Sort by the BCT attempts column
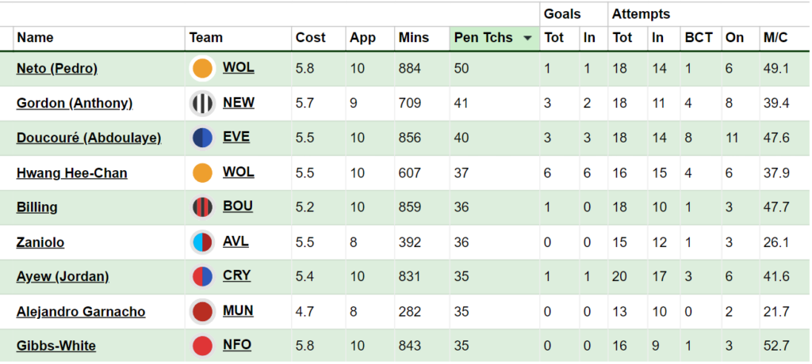The image size is (812, 364). point(699,38)
